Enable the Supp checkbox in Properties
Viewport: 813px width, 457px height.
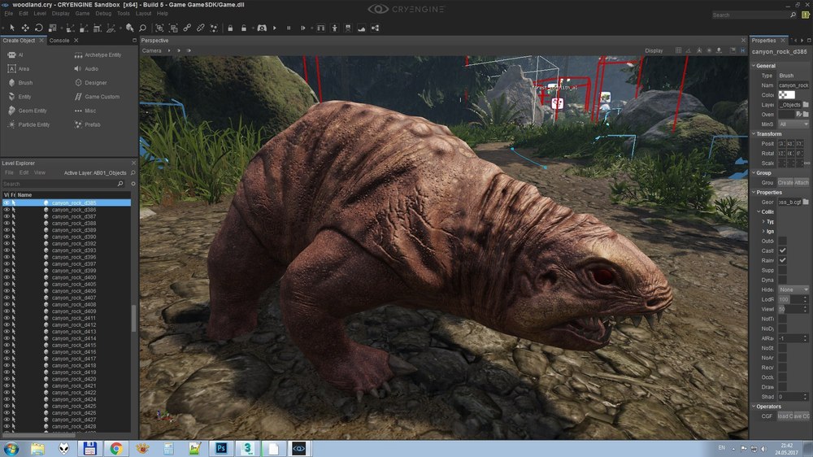[782, 270]
